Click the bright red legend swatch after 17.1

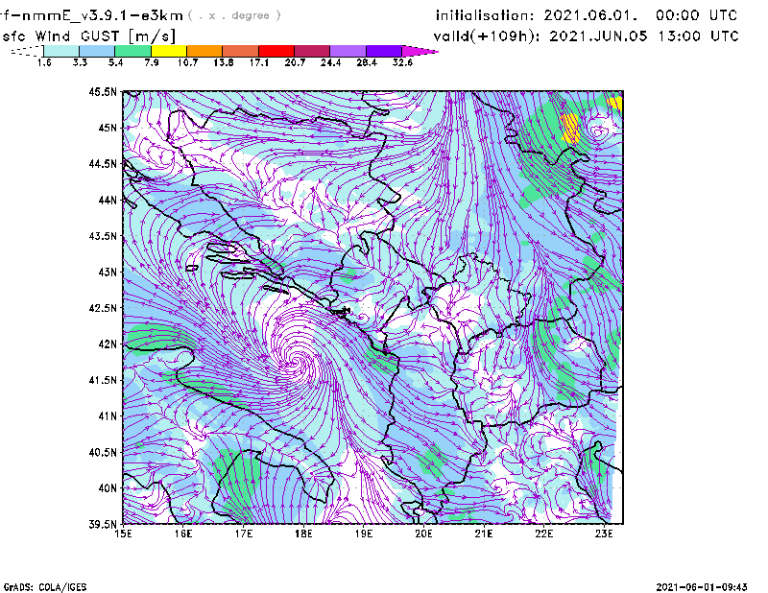coord(276,51)
